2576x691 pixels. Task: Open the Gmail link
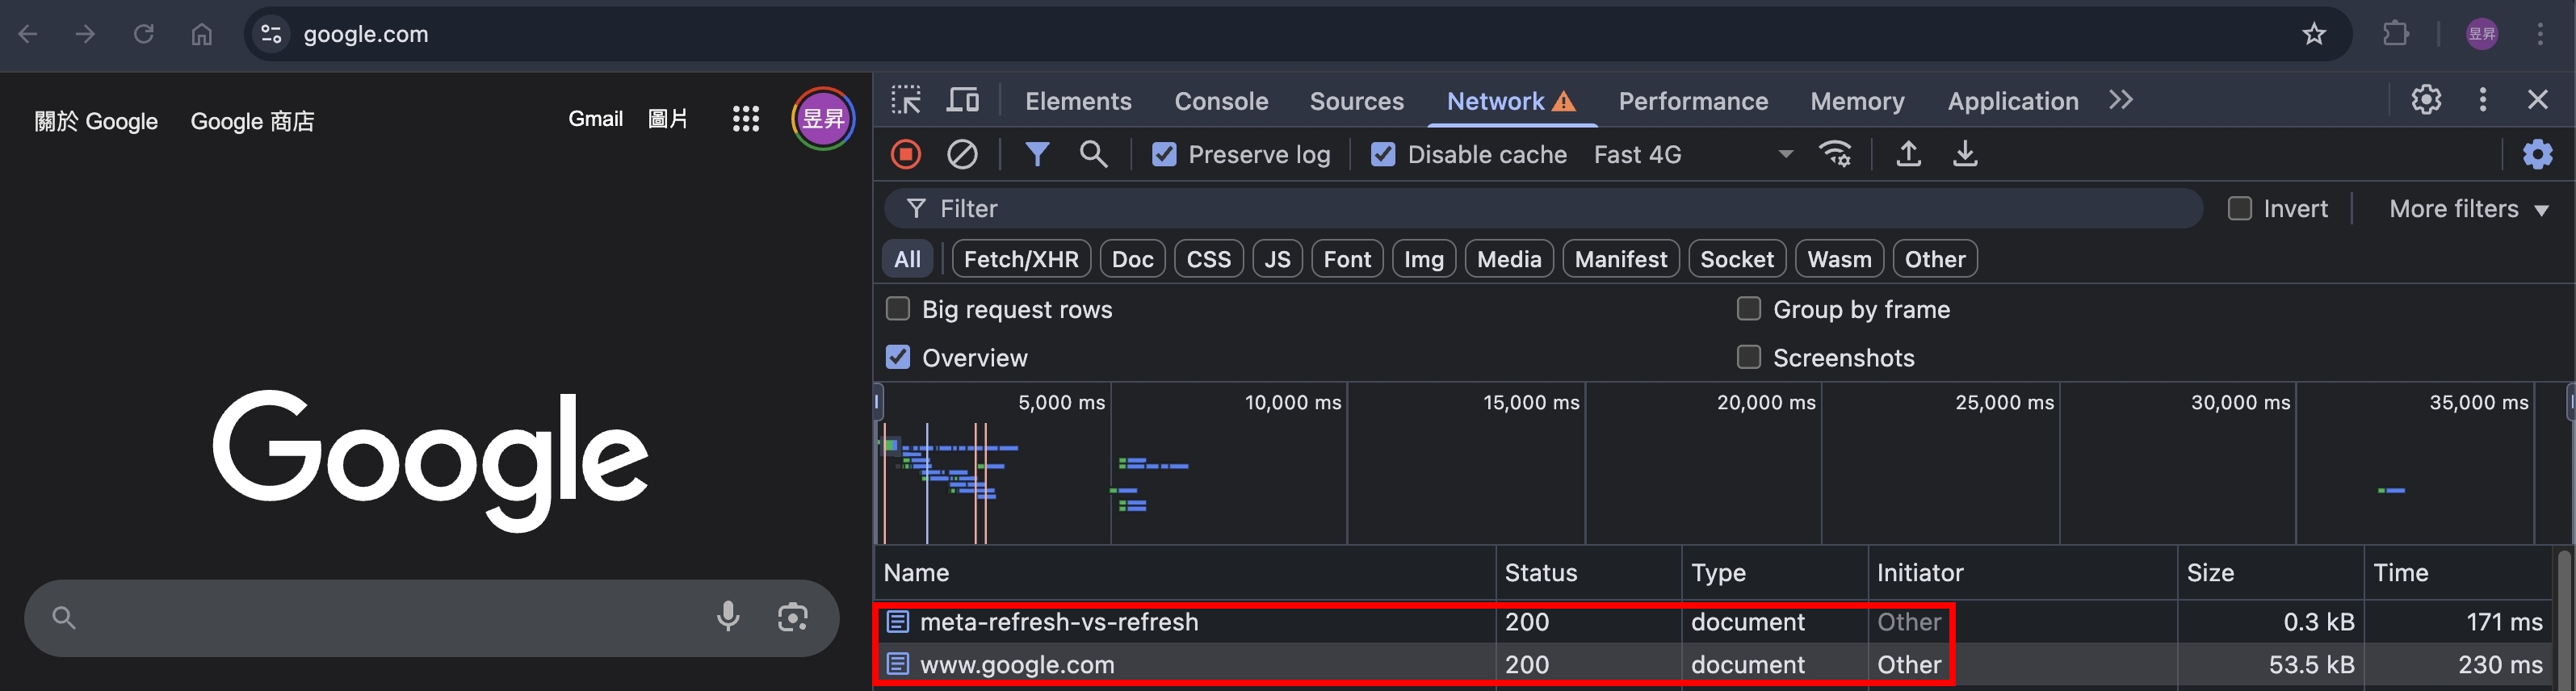tap(595, 119)
